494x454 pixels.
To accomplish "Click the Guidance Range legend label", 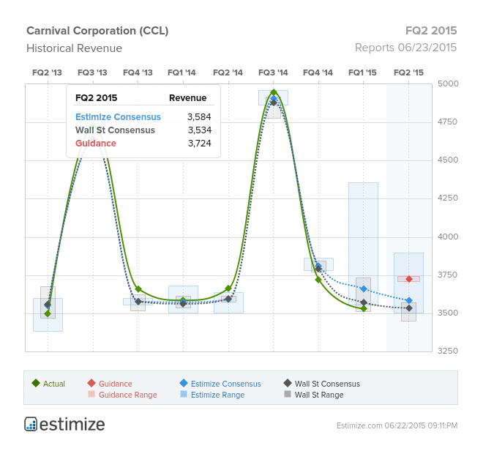I will coord(127,395).
